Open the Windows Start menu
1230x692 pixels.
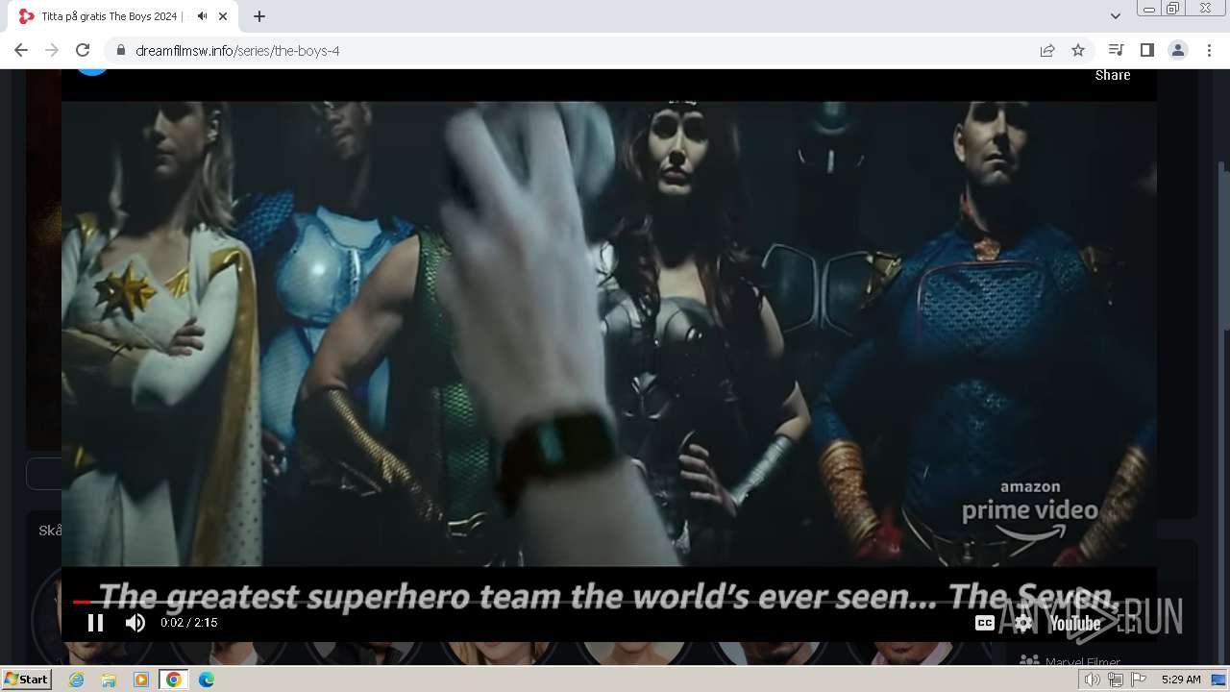(26, 680)
